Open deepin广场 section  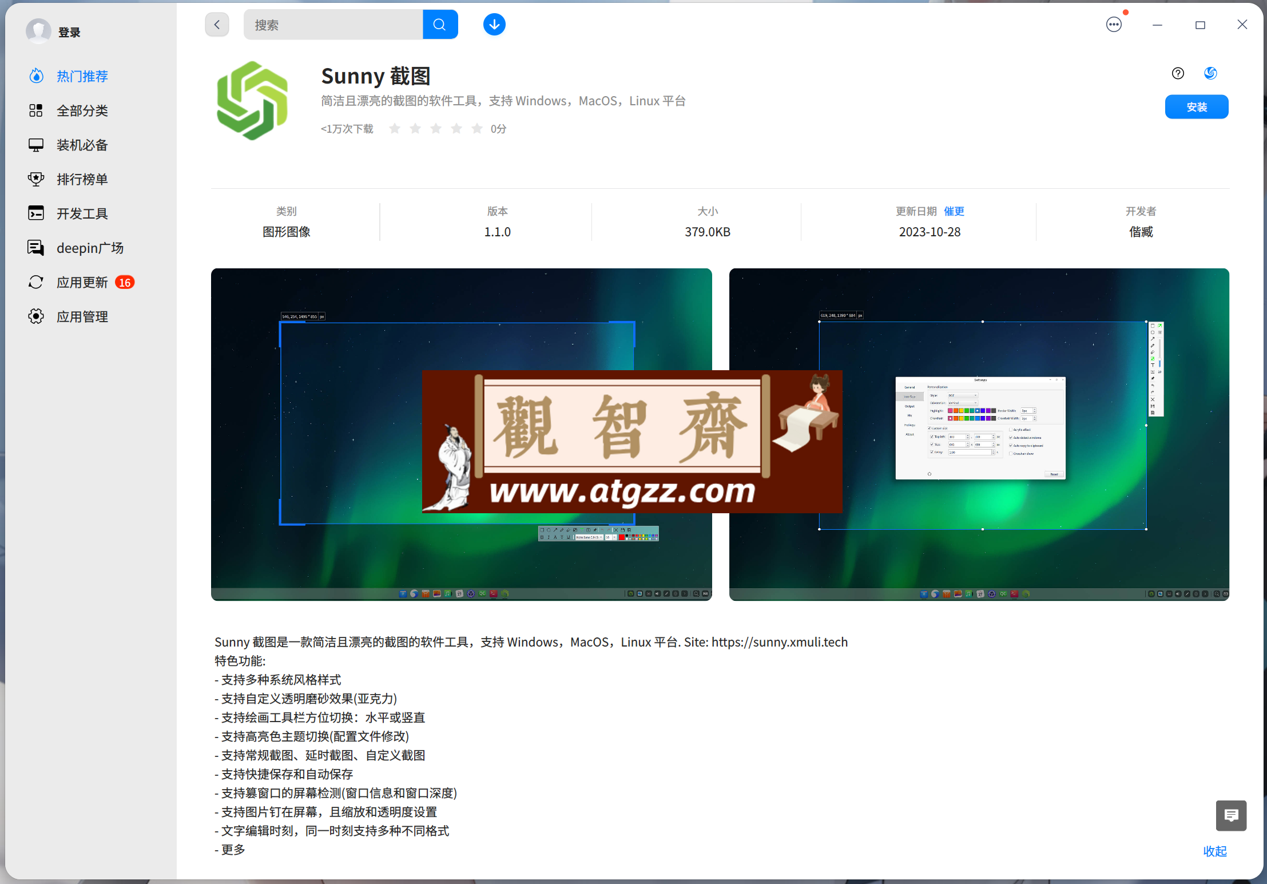pos(90,248)
